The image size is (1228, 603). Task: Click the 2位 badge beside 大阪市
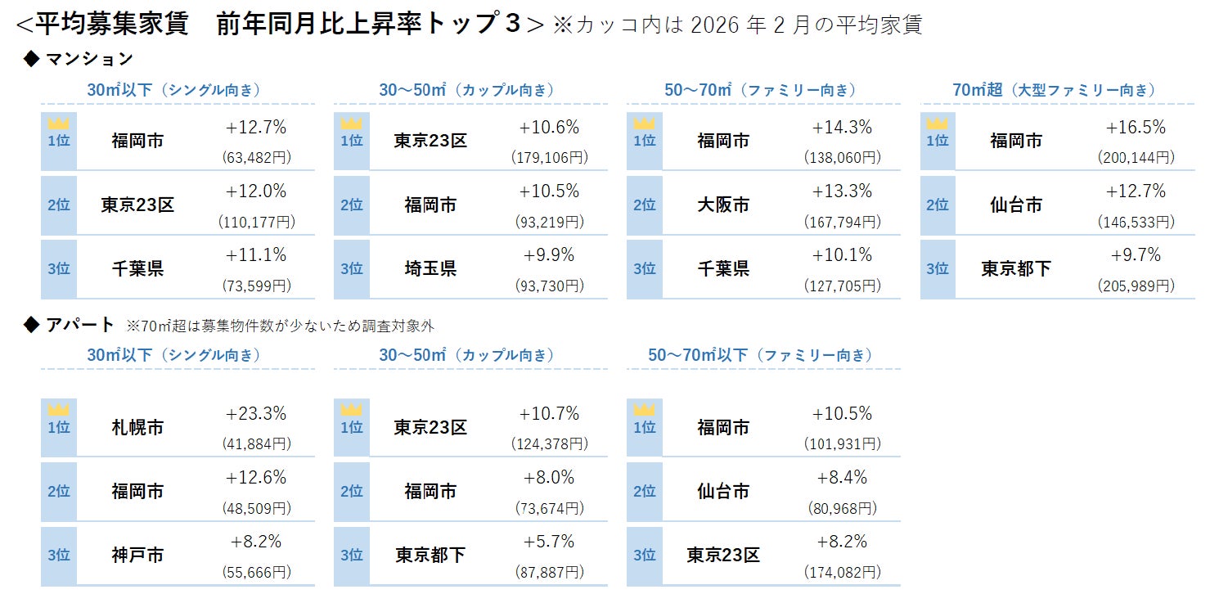tap(645, 205)
